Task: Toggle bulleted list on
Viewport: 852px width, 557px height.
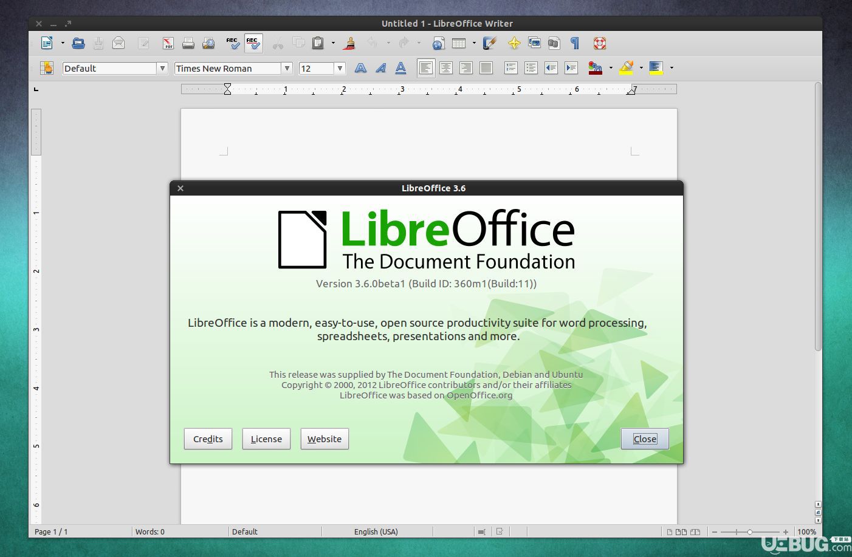Action: click(531, 68)
